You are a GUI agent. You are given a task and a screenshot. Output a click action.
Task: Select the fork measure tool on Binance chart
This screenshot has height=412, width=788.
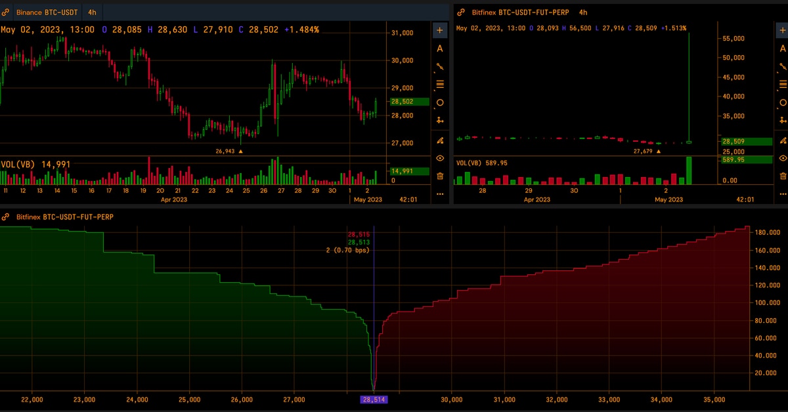(x=440, y=120)
